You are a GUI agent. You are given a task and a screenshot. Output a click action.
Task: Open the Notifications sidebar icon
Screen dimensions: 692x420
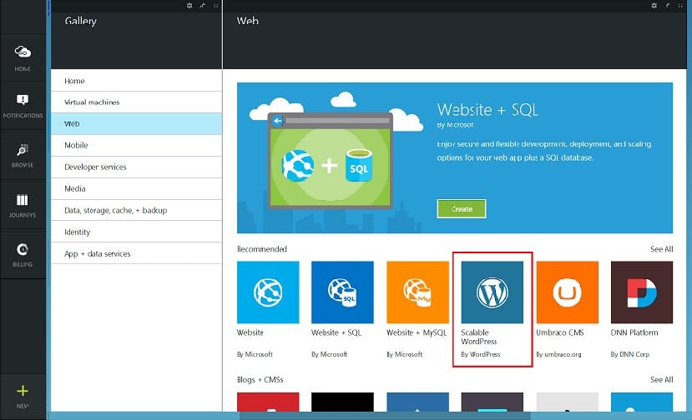[23, 105]
